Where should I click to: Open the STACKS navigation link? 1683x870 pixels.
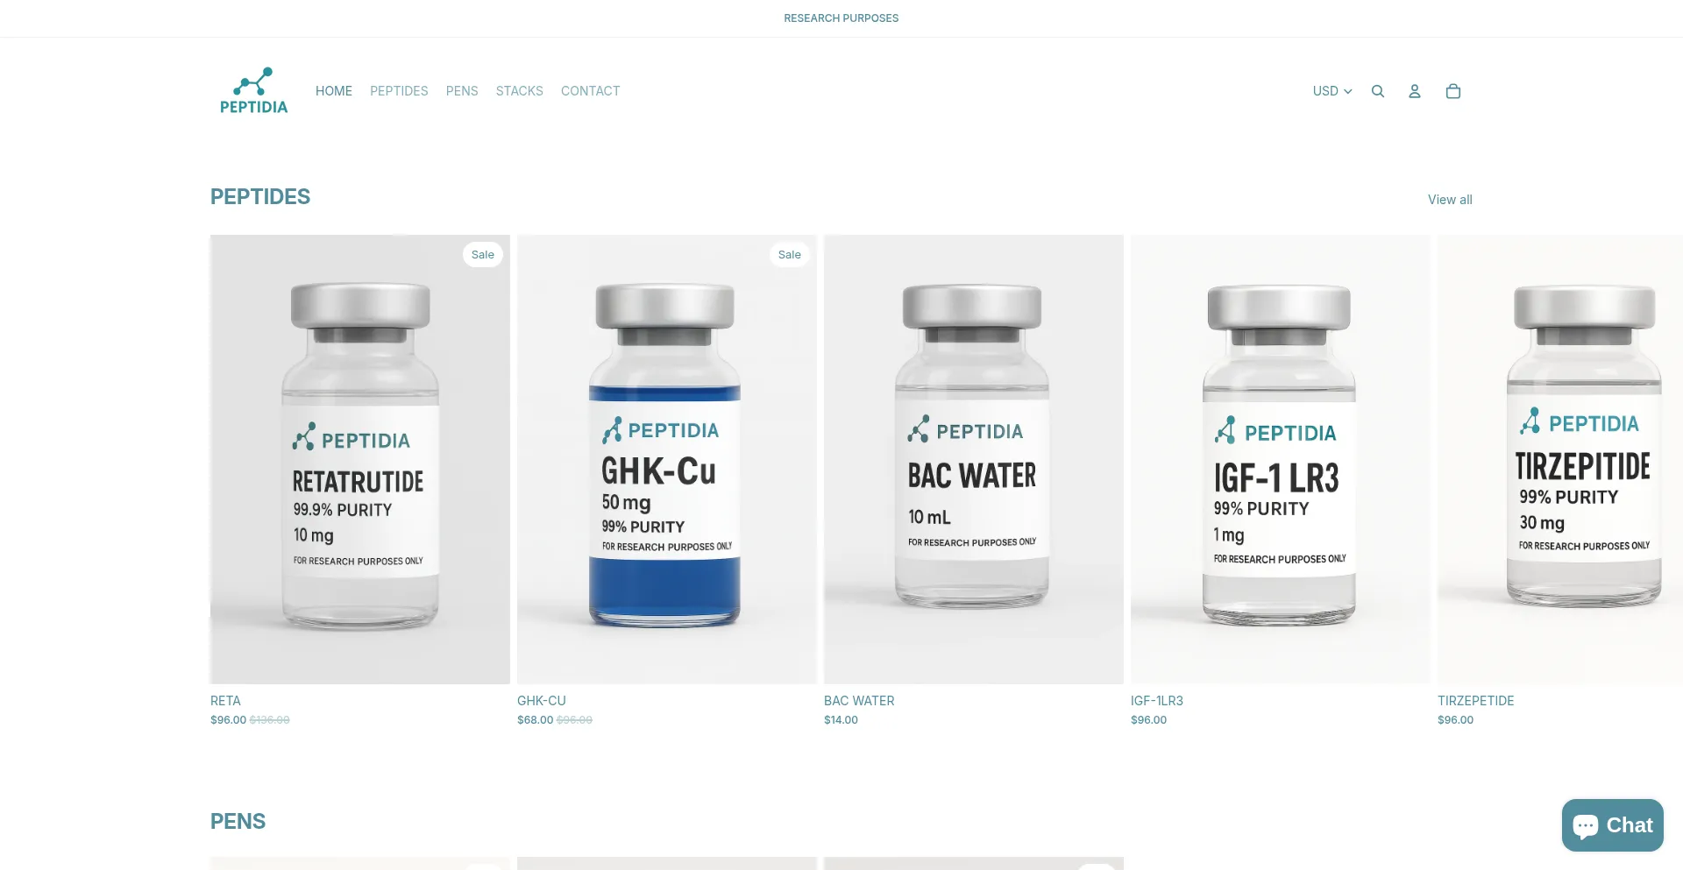click(520, 91)
